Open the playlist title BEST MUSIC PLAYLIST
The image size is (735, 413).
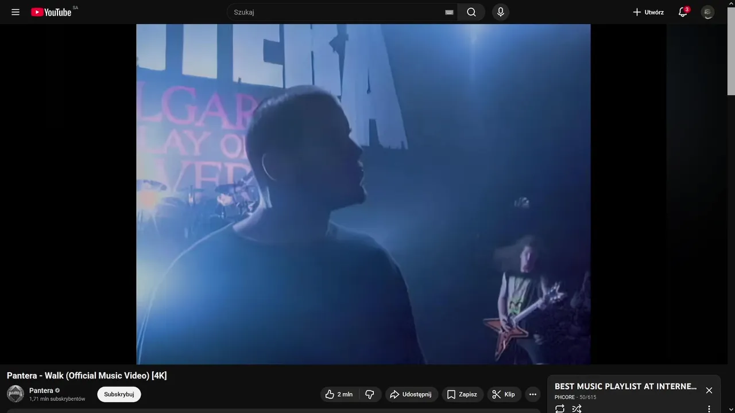coord(625,387)
